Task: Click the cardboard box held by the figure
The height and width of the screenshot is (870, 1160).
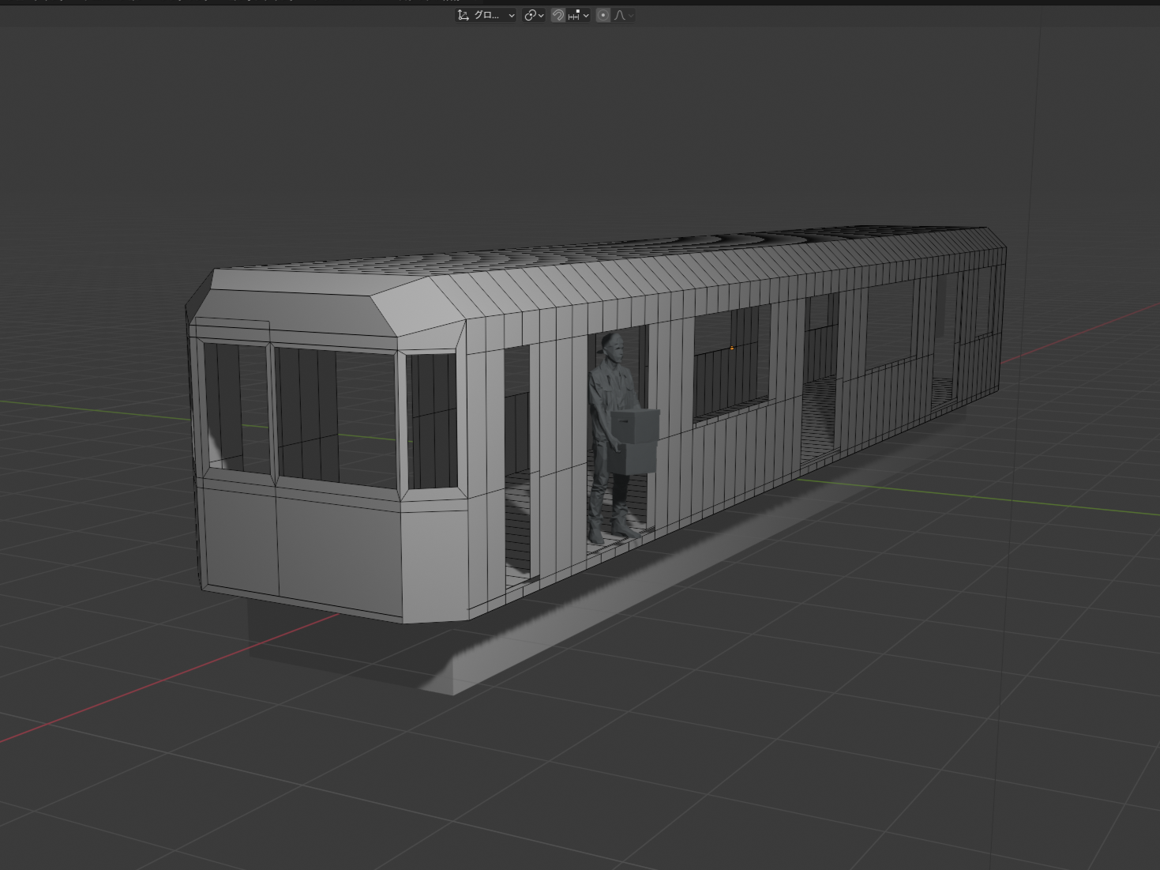Action: [x=636, y=427]
